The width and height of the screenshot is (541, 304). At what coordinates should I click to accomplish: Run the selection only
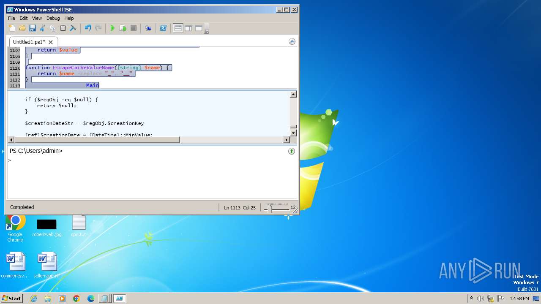123,28
